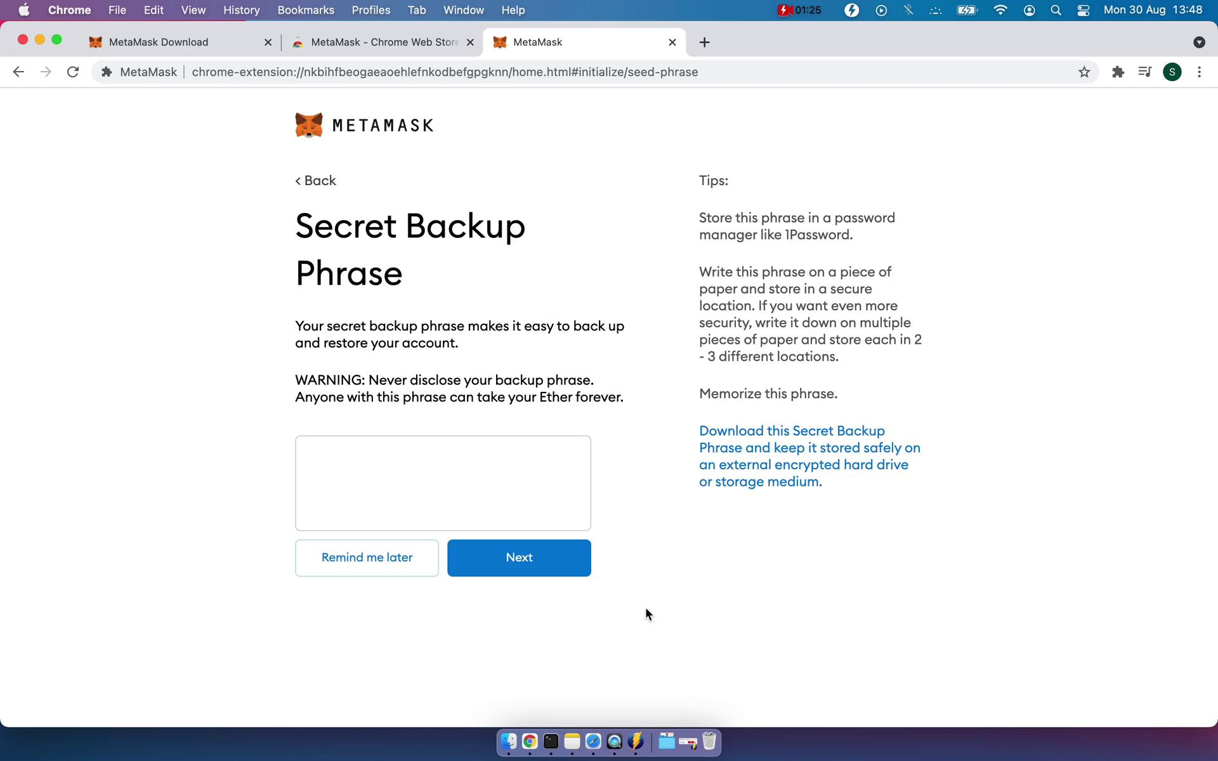The height and width of the screenshot is (761, 1218).
Task: Click the new tab plus button
Action: click(702, 42)
